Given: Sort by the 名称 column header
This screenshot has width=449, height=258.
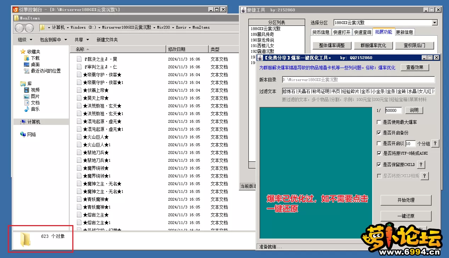Looking at the screenshot, I should pos(118,49).
